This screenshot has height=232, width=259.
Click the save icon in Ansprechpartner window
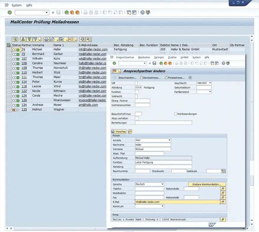154,63
